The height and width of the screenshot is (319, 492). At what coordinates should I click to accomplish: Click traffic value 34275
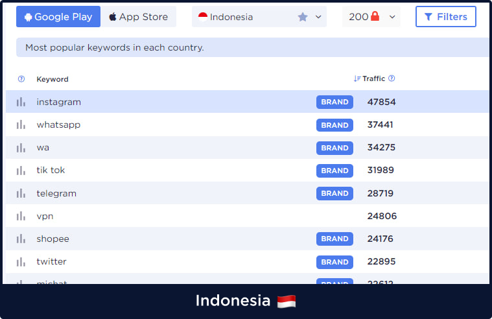coord(381,147)
